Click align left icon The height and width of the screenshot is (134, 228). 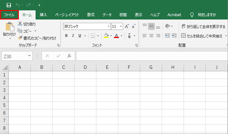click(145, 36)
